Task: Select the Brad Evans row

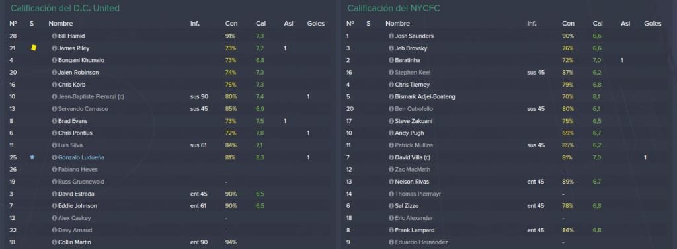Action: coord(168,122)
